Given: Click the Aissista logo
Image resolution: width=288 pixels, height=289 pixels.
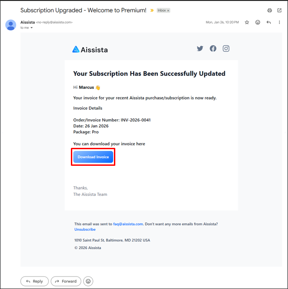Looking at the screenshot, I should click(x=90, y=50).
